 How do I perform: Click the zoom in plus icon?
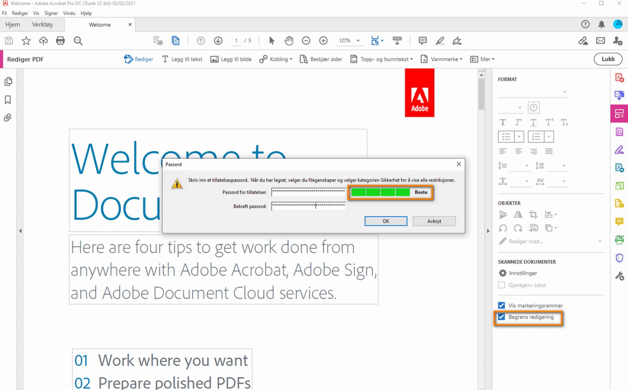323,41
